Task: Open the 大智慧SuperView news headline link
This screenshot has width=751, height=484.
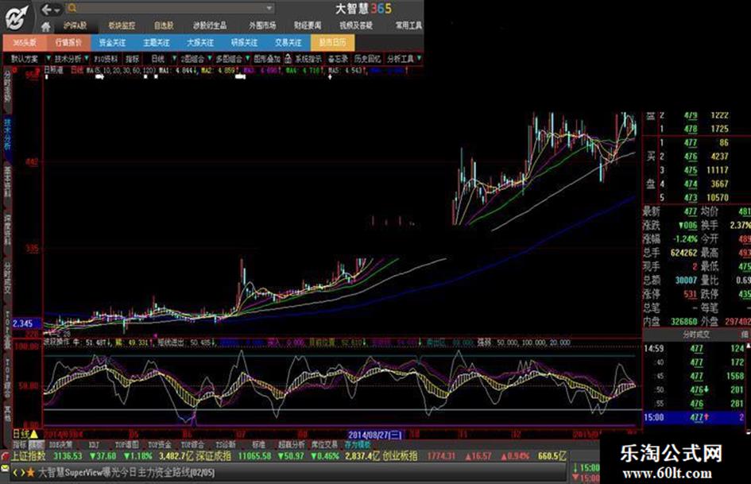Action: click(126, 473)
